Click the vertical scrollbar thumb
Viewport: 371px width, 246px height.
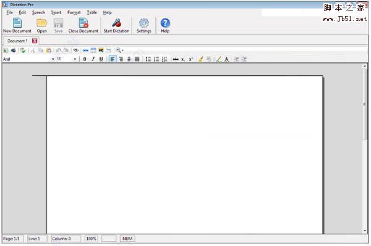365,104
